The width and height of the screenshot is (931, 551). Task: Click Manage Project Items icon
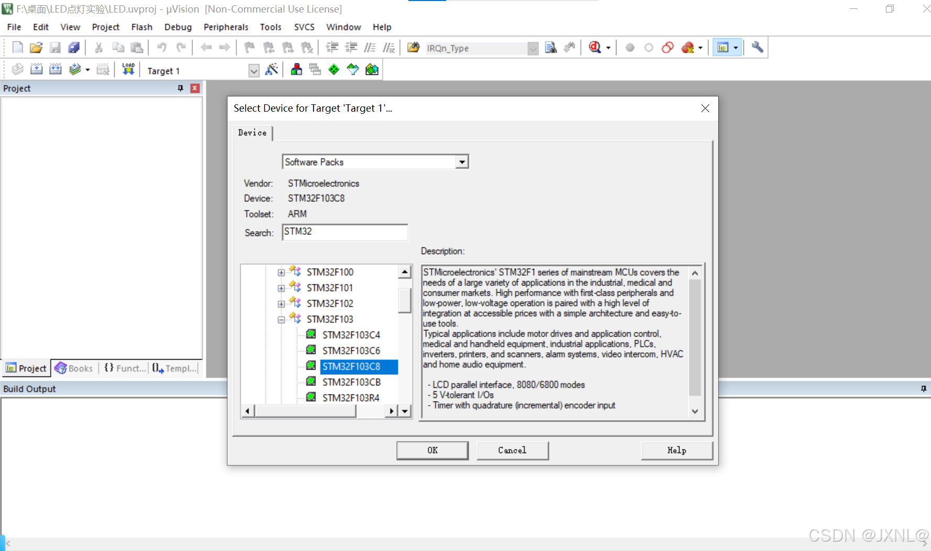296,69
